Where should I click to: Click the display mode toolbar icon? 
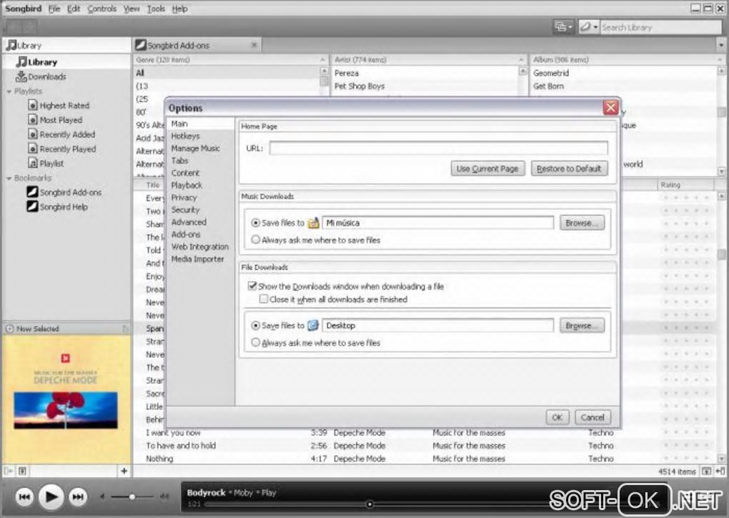pos(563,27)
